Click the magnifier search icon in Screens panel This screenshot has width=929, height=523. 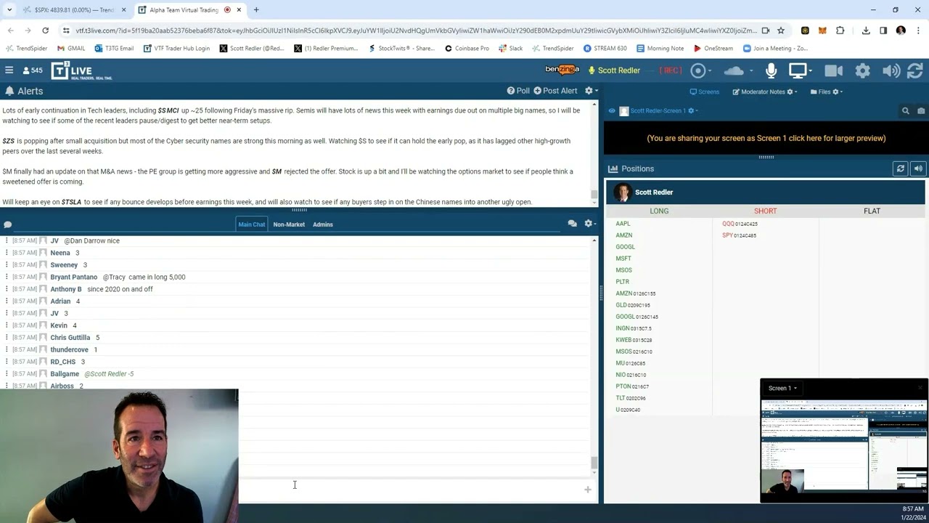click(905, 111)
